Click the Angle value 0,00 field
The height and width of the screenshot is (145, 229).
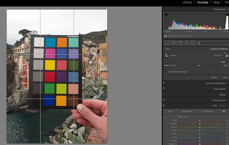point(226,65)
